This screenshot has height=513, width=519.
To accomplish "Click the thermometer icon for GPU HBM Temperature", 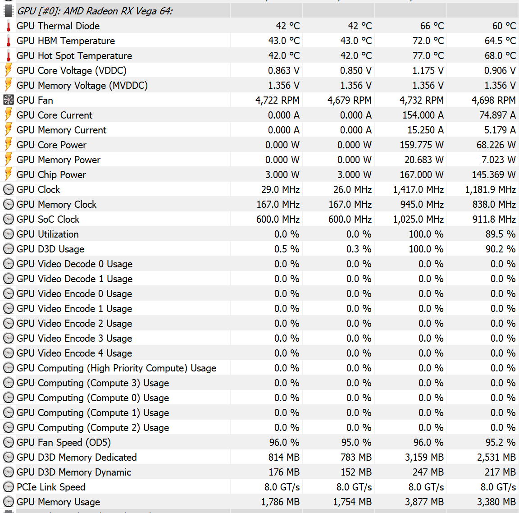I will click(8, 41).
